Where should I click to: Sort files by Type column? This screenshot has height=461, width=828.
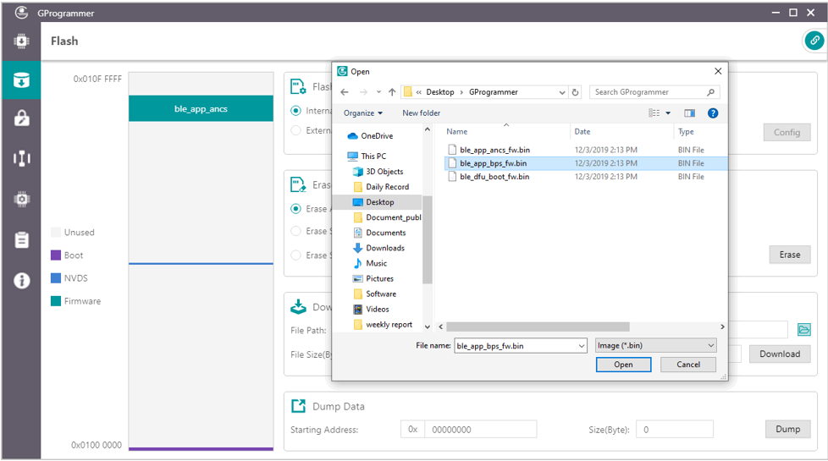686,131
